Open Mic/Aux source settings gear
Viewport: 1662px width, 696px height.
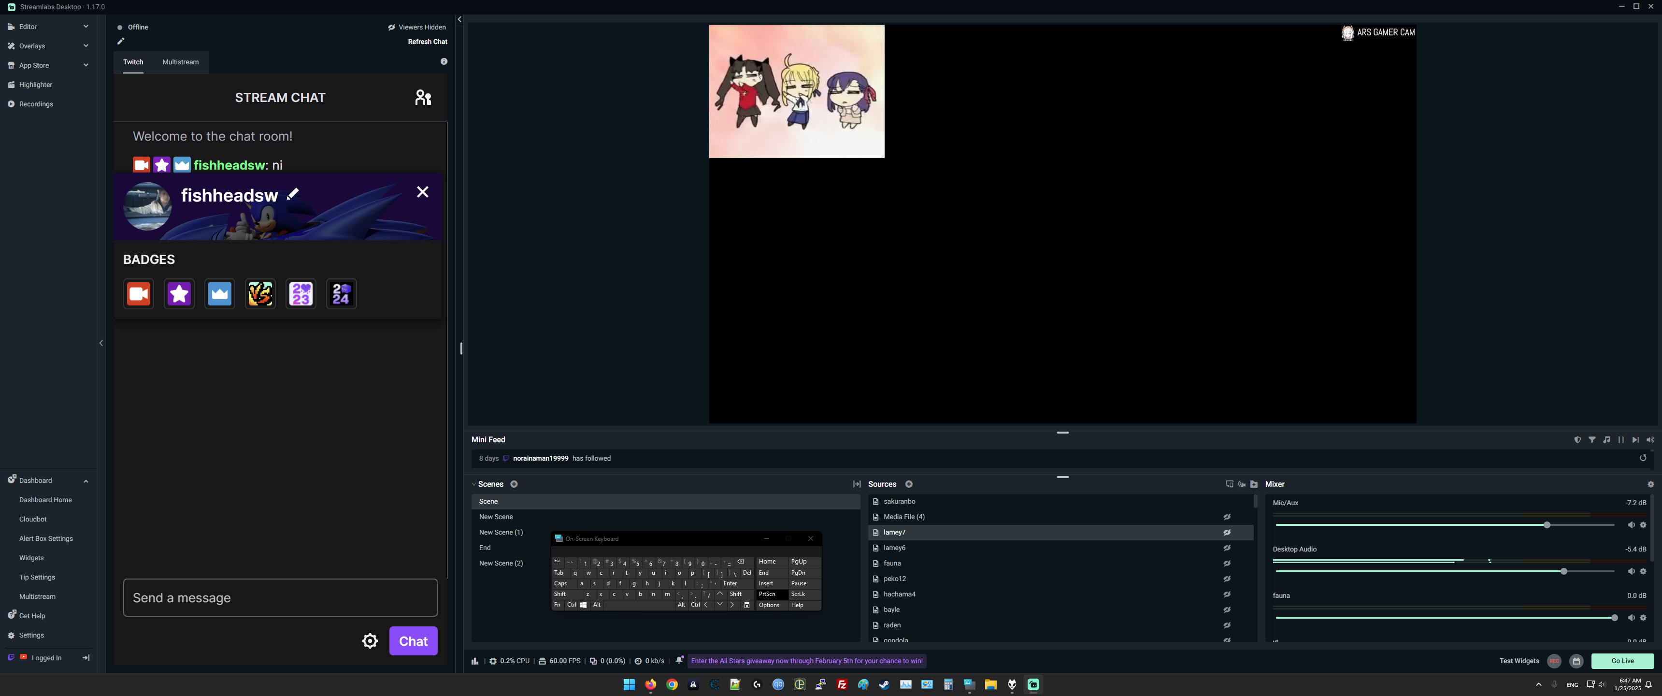click(x=1643, y=525)
